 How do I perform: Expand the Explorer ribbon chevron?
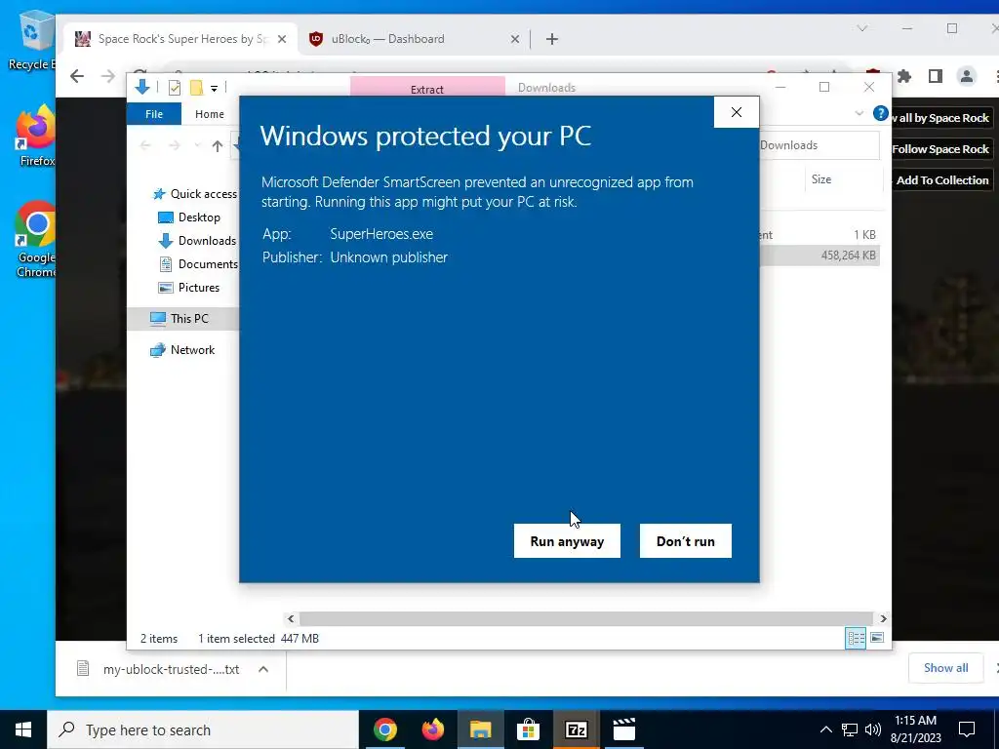(859, 113)
